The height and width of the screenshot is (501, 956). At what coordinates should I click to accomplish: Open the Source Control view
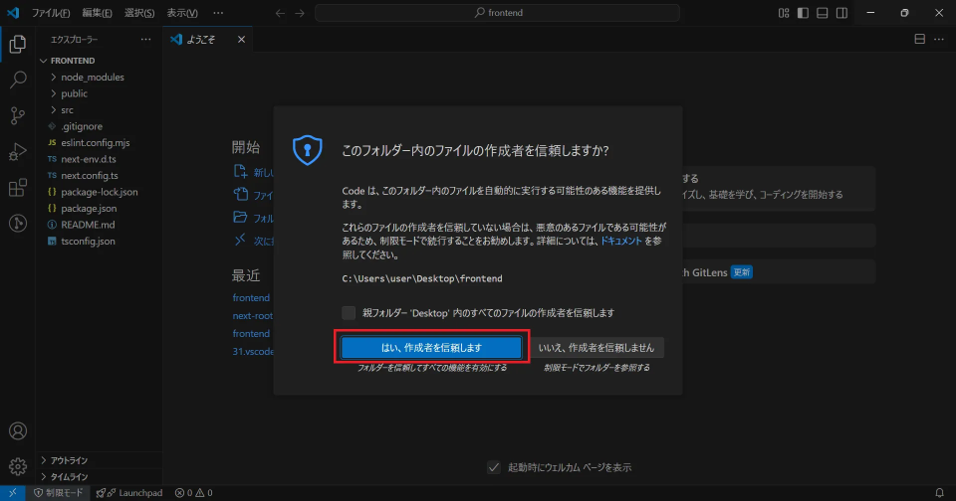(x=18, y=115)
